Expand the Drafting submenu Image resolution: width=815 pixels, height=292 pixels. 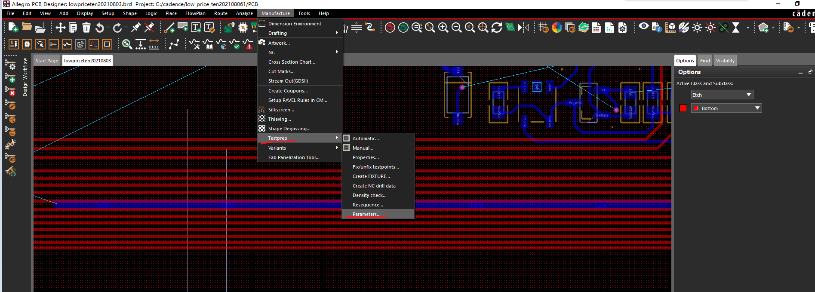pos(300,33)
